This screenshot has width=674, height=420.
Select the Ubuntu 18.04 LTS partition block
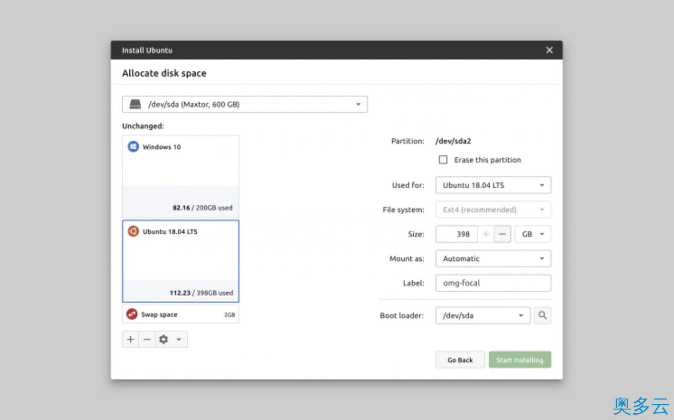click(x=180, y=261)
